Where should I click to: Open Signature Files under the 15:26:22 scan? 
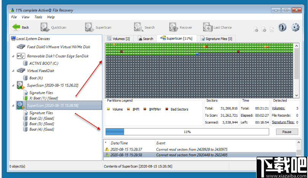point(41,93)
